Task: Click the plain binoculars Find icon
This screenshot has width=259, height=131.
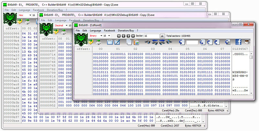Action: (x=147, y=42)
